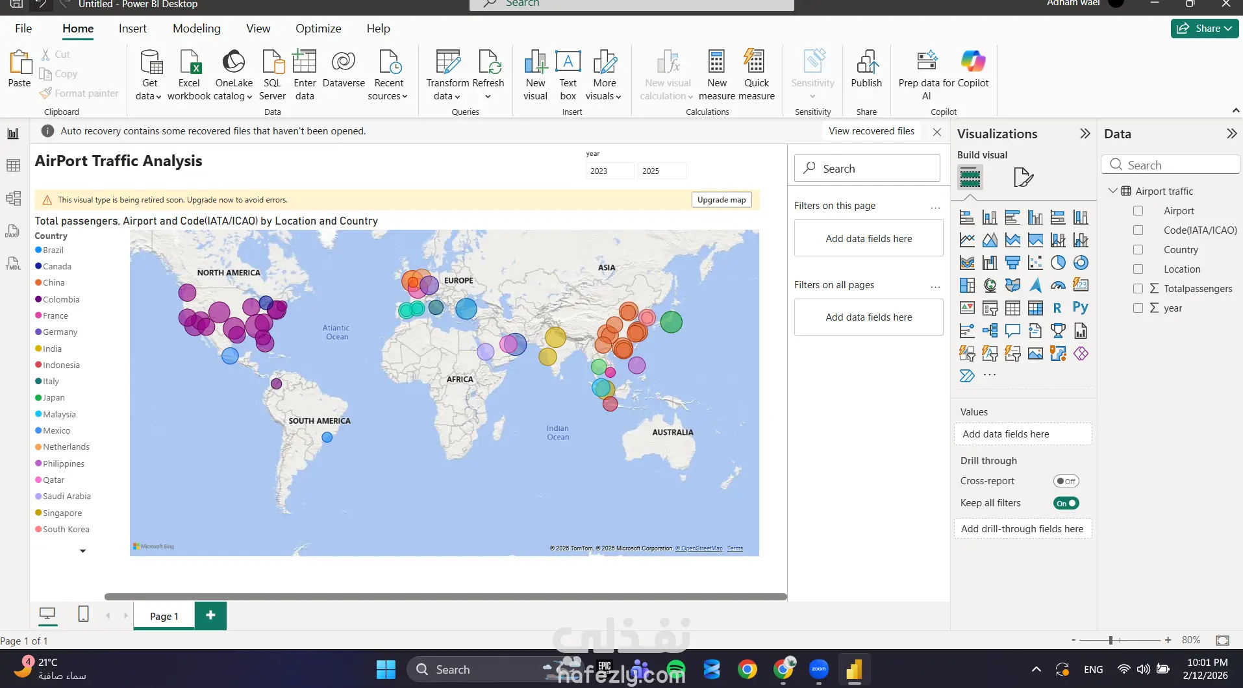Image resolution: width=1243 pixels, height=688 pixels.
Task: Switch to Table view in left sidebar
Action: click(13, 166)
